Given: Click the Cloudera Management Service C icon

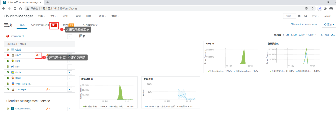Looking at the screenshot, I should tap(13, 109).
